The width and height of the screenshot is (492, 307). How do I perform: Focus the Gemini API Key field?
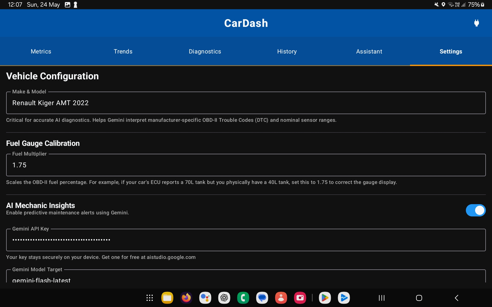coord(246,240)
